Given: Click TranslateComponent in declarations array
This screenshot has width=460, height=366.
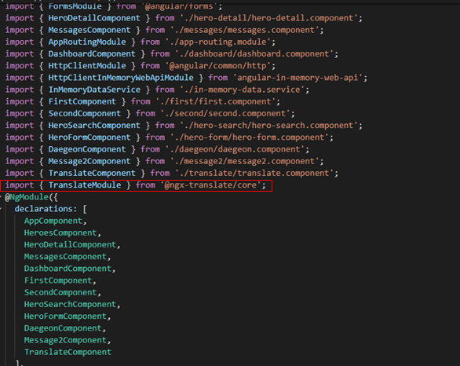Looking at the screenshot, I should point(68,352).
